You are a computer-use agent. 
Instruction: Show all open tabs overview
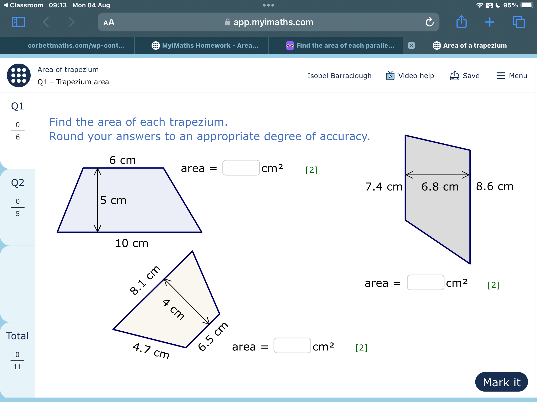[x=518, y=22]
